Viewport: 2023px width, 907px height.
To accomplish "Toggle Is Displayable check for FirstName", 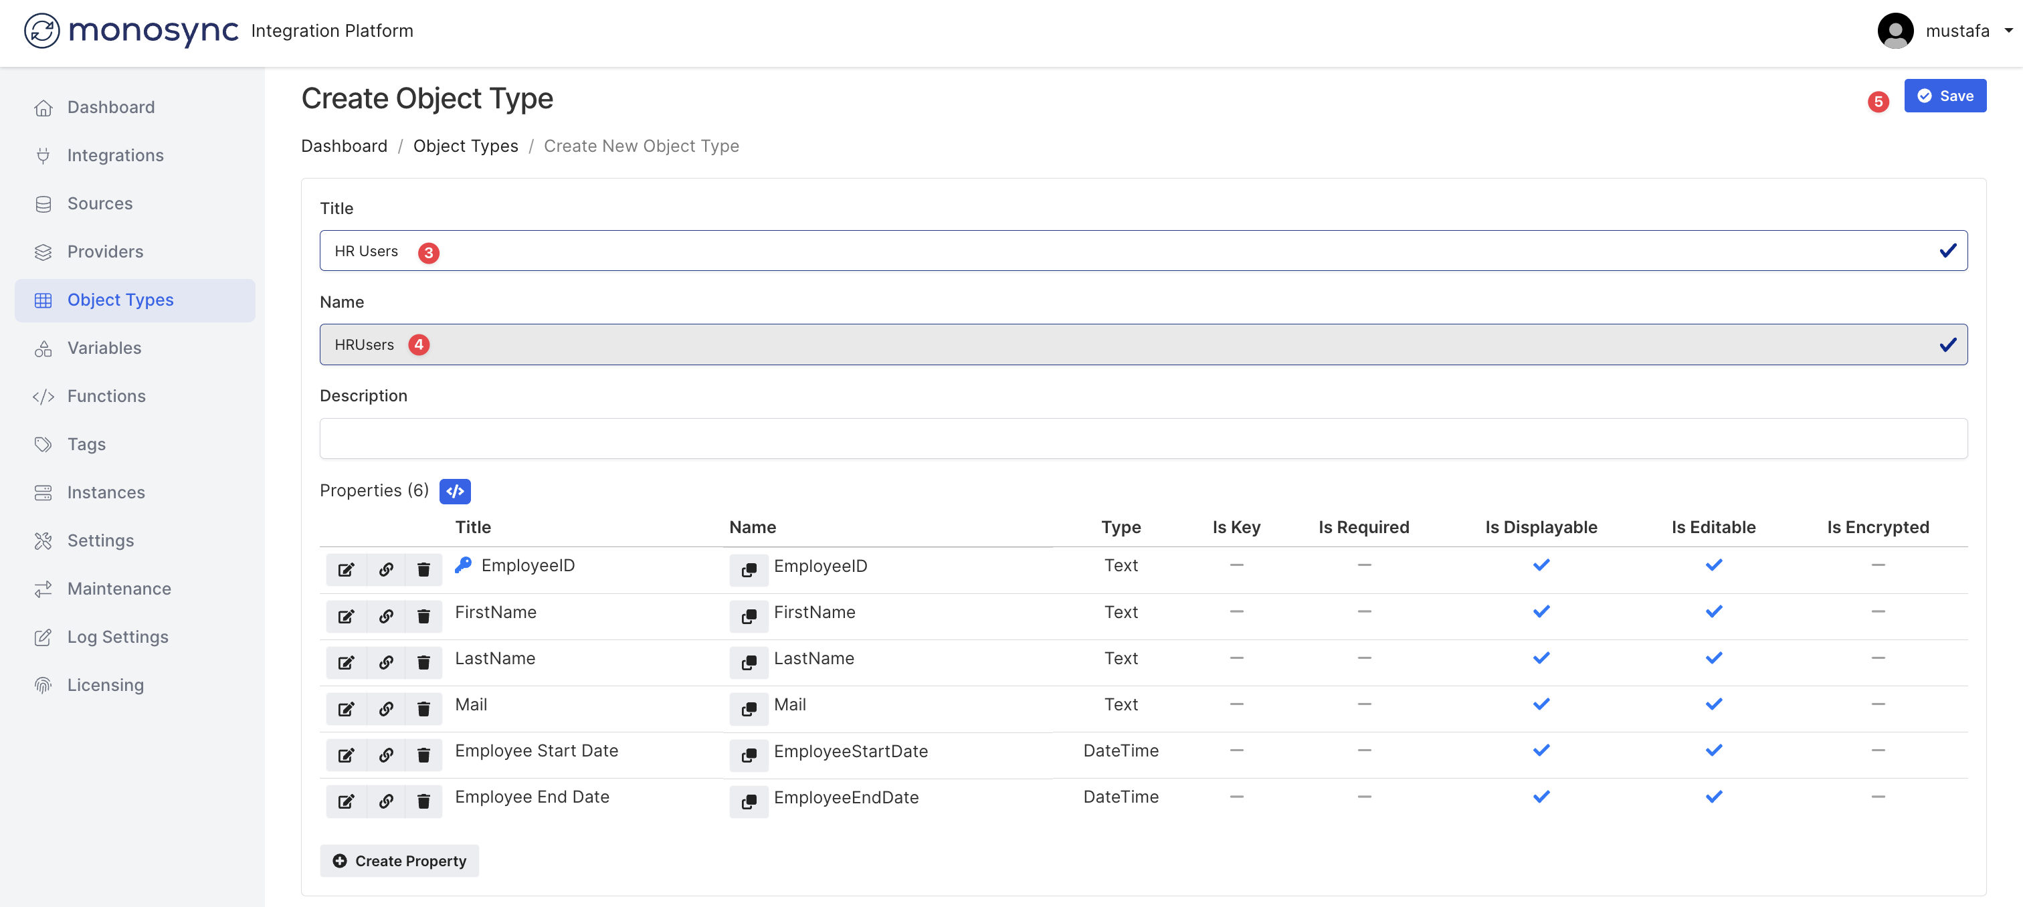I will tap(1541, 611).
